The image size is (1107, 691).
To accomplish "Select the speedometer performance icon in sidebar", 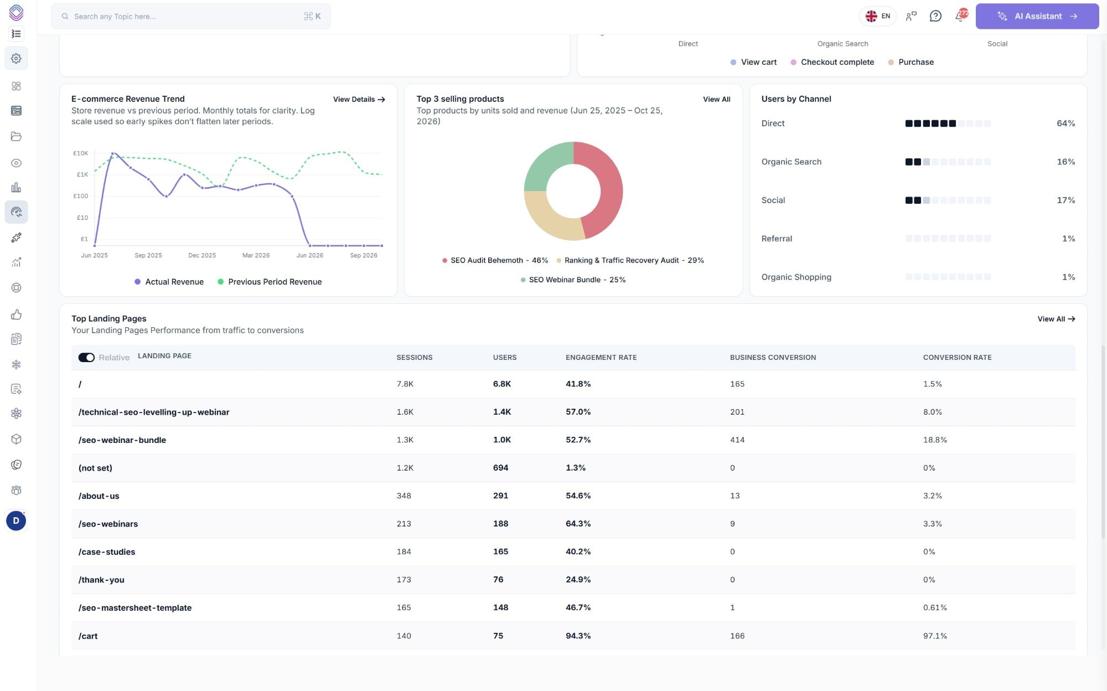I will point(16,212).
